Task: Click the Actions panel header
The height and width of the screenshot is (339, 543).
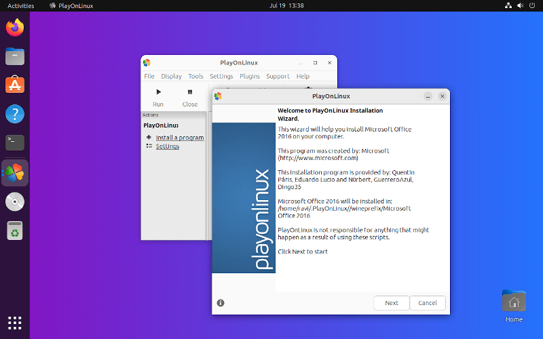Action: pos(174,115)
